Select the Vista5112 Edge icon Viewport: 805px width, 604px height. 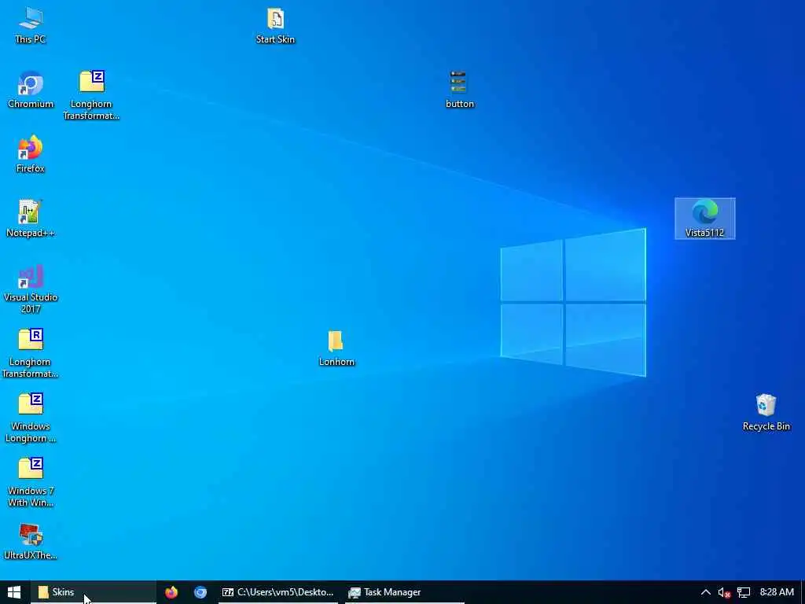click(705, 219)
